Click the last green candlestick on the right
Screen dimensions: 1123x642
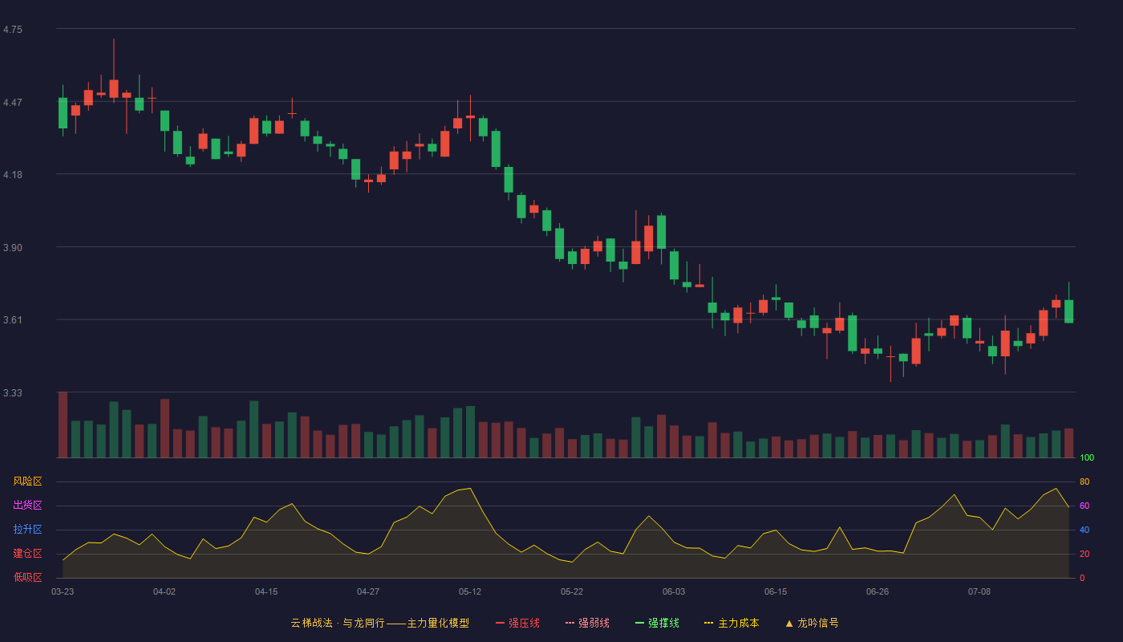point(1068,311)
